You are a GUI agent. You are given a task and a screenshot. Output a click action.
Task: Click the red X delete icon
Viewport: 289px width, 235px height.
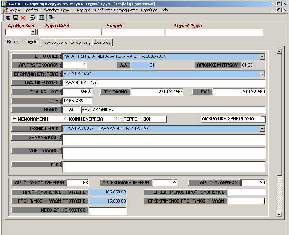click(x=23, y=18)
